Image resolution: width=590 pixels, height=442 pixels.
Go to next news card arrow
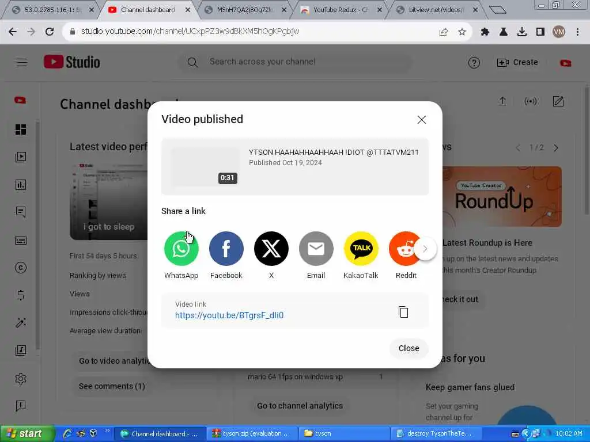[556, 148]
